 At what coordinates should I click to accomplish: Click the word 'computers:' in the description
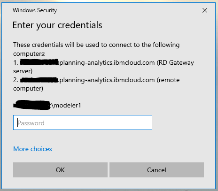[x=30, y=54]
